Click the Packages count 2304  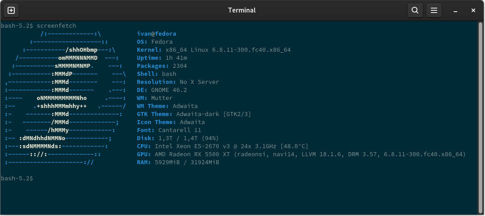coord(180,66)
